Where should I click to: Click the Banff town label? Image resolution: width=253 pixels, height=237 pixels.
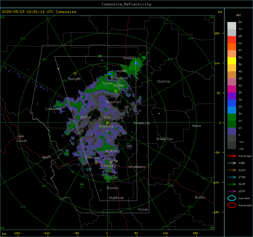click(x=46, y=157)
